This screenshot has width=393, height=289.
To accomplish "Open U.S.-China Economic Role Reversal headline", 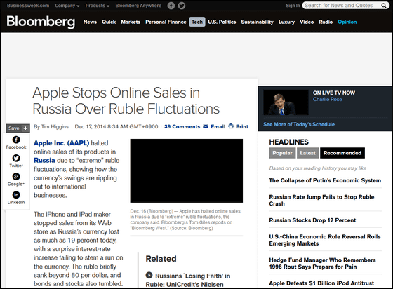I will point(325,240).
